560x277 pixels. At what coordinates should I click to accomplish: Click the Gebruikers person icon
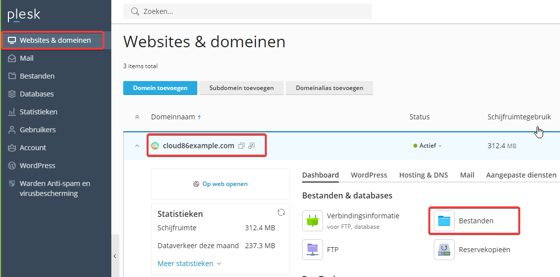tap(12, 130)
